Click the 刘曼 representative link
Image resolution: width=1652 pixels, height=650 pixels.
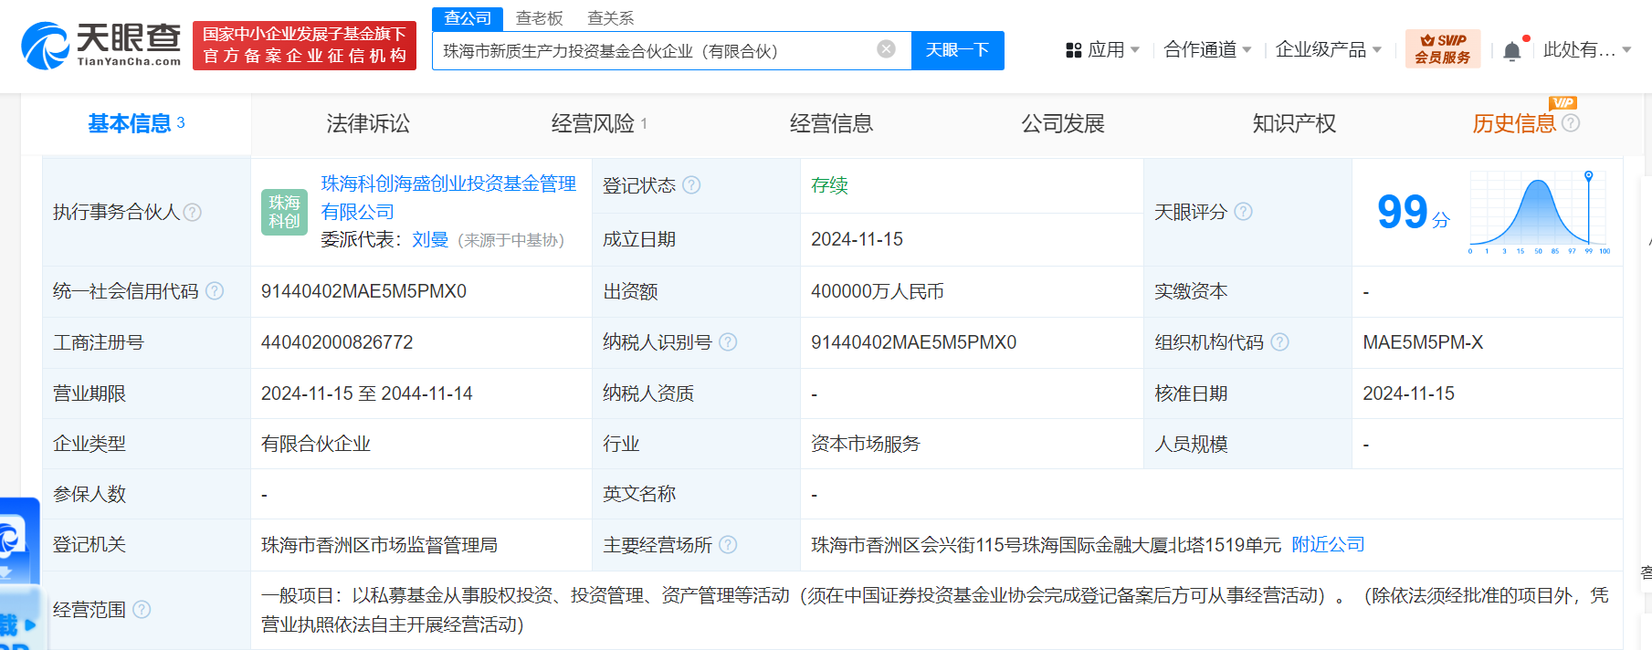[x=430, y=240]
